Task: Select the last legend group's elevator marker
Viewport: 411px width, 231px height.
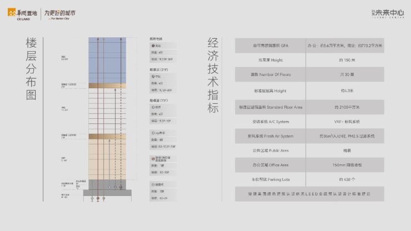Action: click(x=153, y=184)
